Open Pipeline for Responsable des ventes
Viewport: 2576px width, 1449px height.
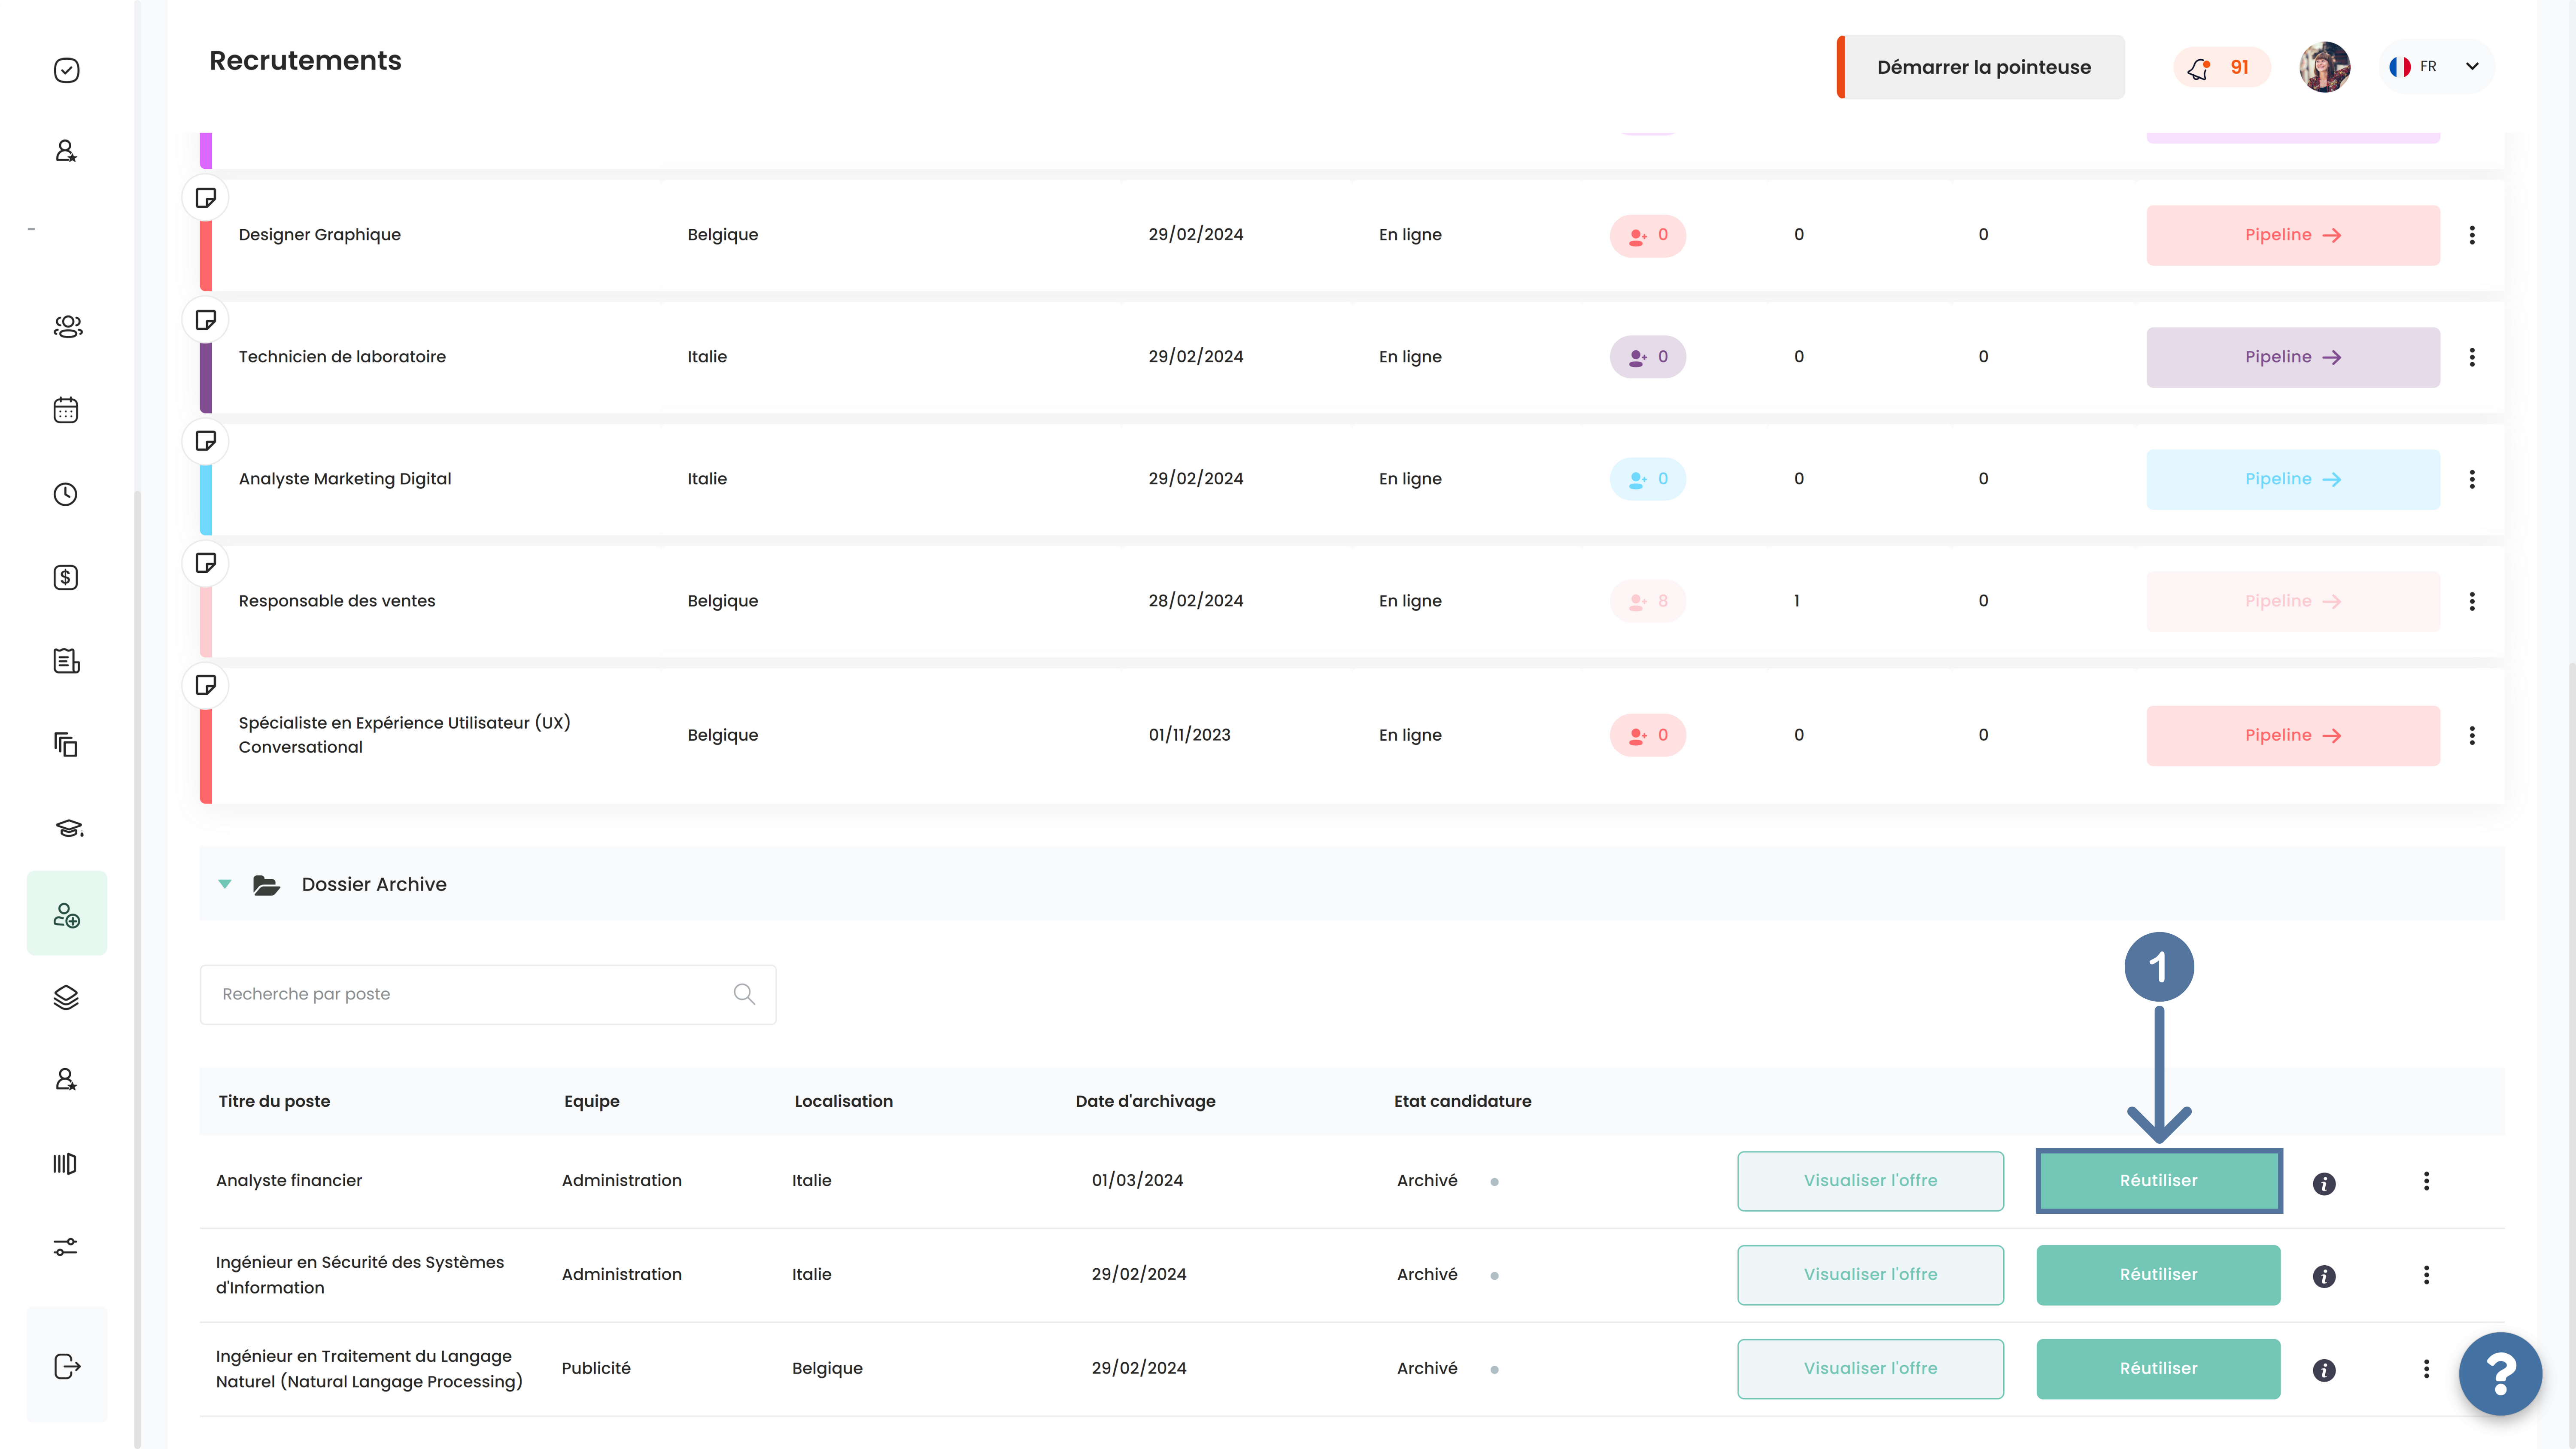pos(2293,601)
